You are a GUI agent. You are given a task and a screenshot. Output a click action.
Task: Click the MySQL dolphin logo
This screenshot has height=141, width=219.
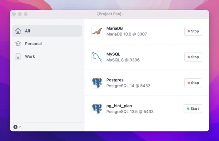97,57
